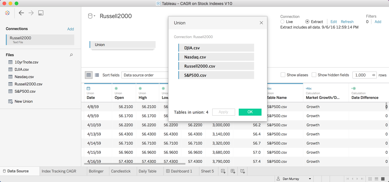Click the Edit extract link
Viewport: 389px width, 182px height.
[x=334, y=22]
